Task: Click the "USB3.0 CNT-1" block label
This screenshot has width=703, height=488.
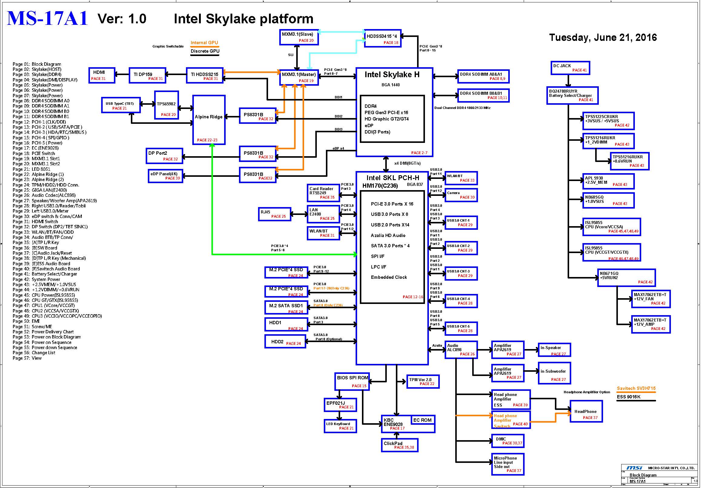Action: [458, 220]
